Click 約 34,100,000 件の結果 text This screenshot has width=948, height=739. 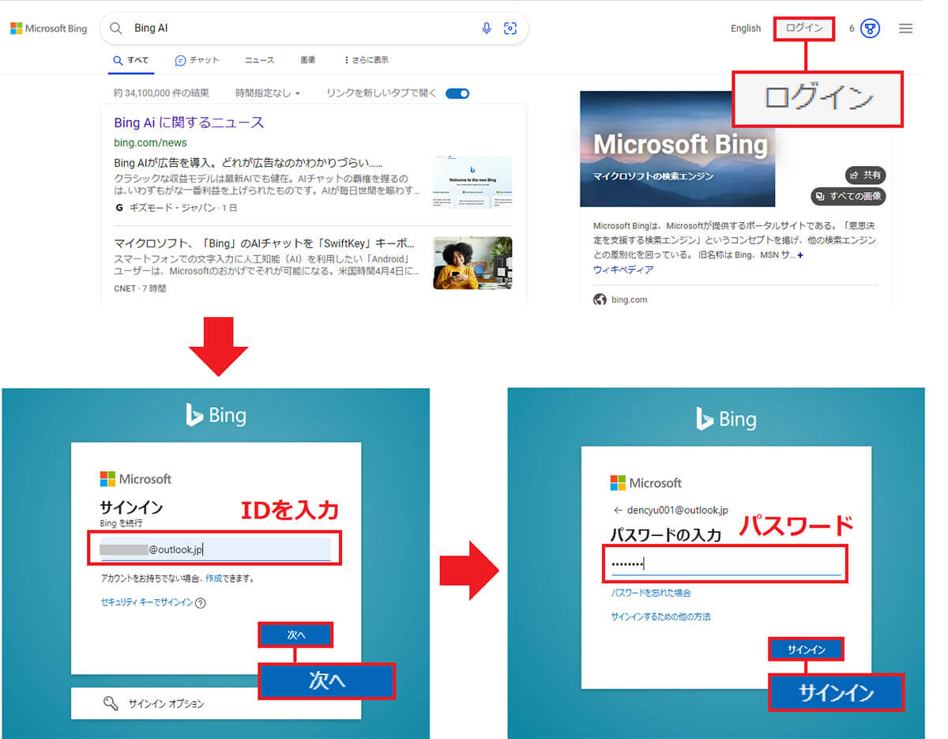click(161, 93)
